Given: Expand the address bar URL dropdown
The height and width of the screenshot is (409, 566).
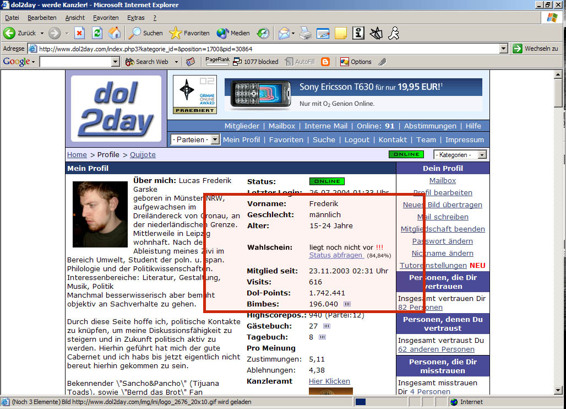Looking at the screenshot, I should 503,49.
